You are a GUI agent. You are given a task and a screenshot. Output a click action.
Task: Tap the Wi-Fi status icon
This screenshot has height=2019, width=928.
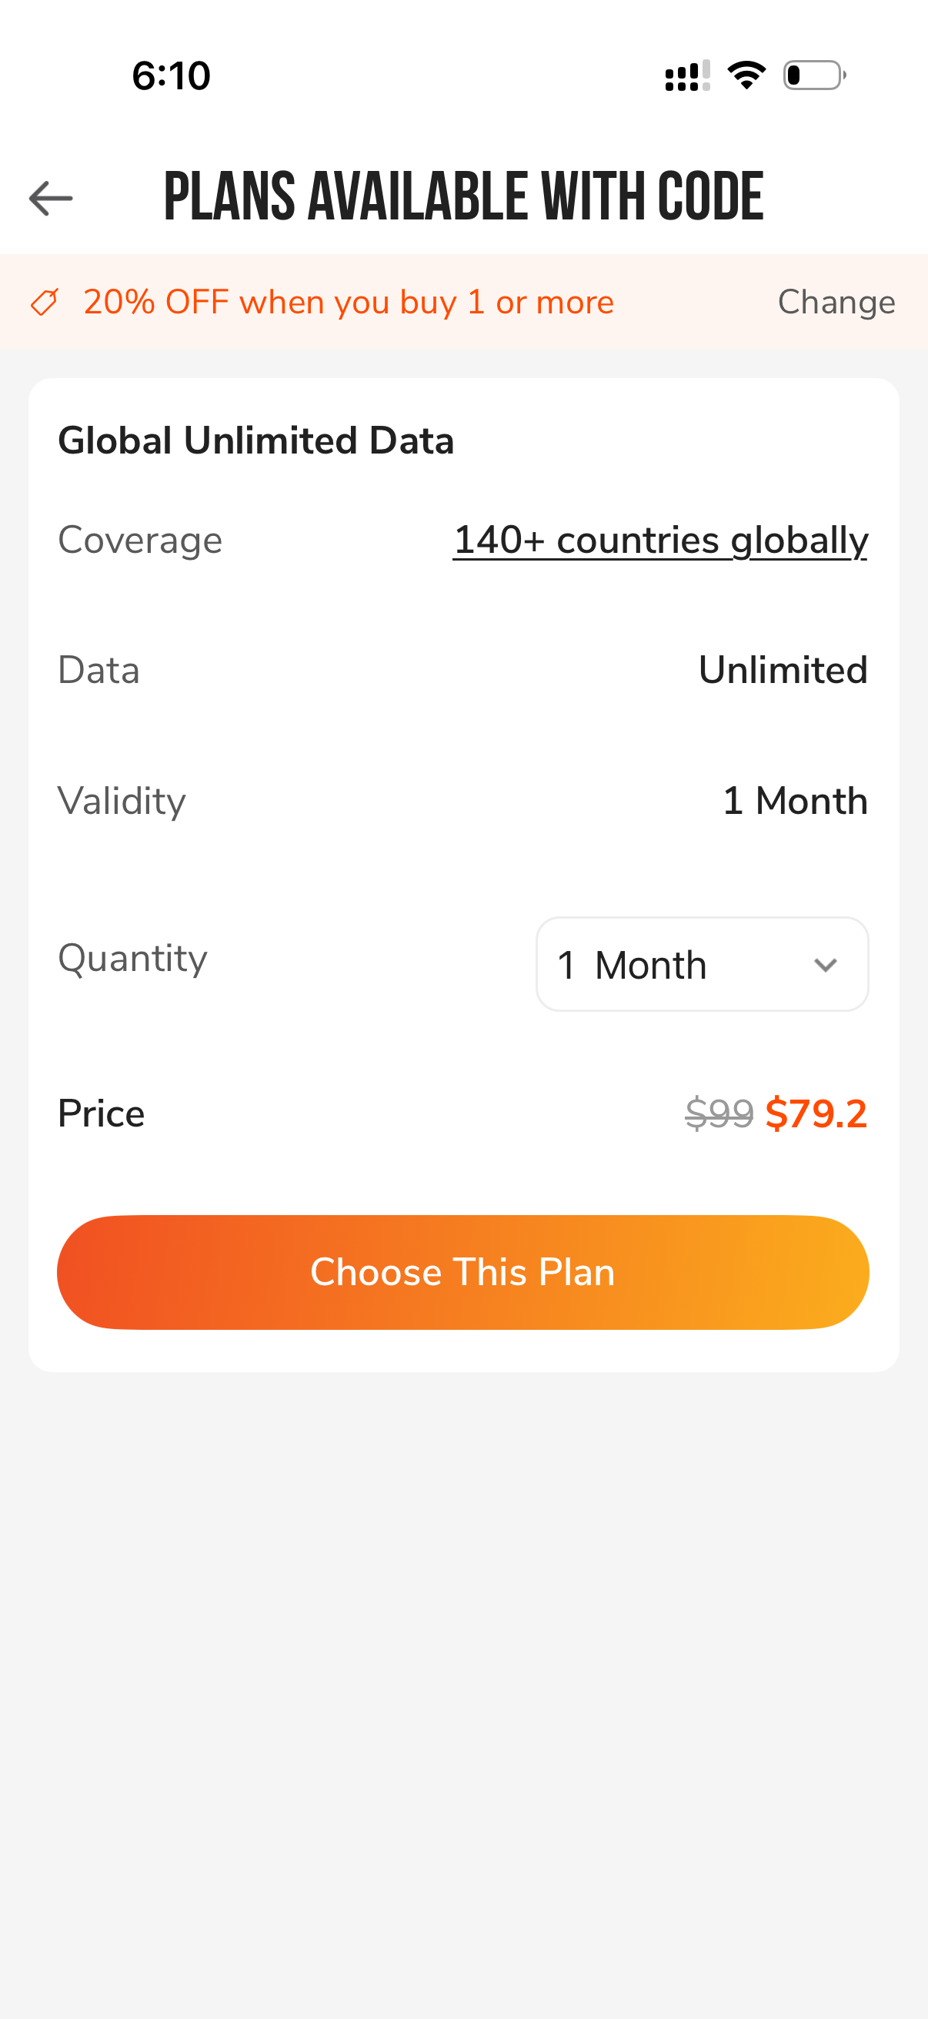(746, 75)
